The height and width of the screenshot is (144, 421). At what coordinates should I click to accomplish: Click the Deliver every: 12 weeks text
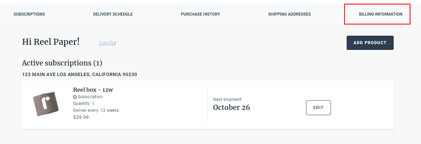click(96, 110)
